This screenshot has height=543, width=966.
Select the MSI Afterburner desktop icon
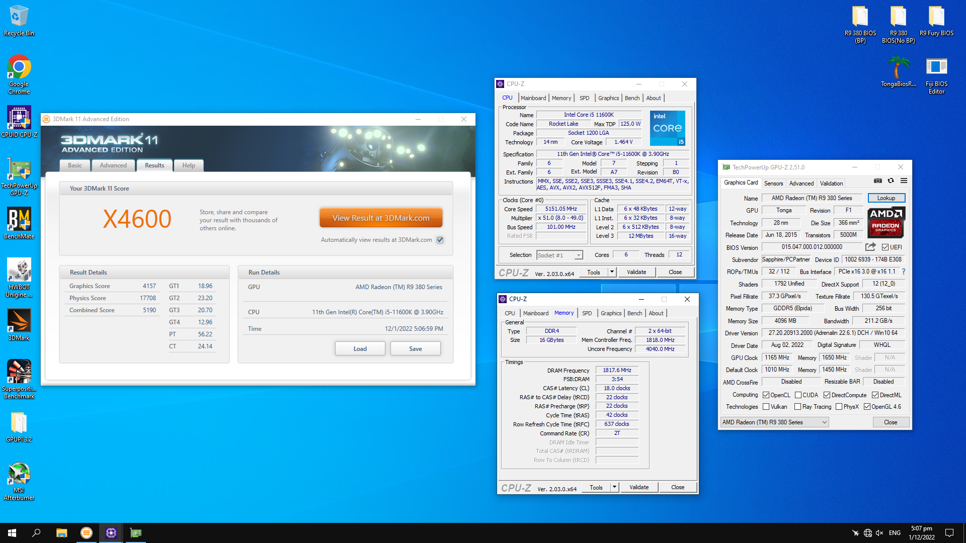[x=19, y=481]
